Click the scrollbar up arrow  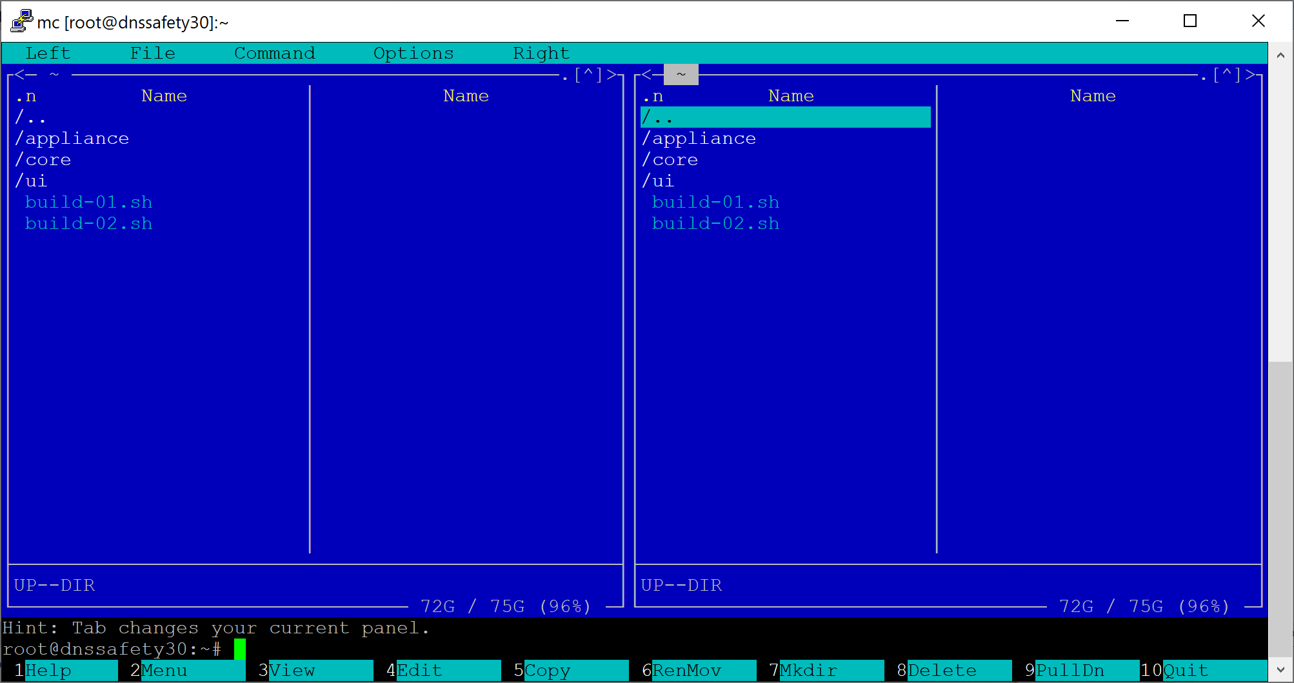tap(1280, 54)
